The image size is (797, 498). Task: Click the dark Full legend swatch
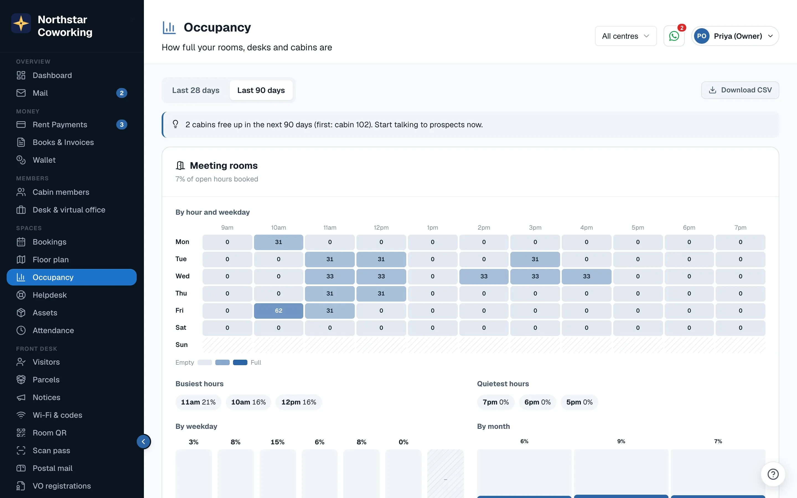tap(240, 362)
